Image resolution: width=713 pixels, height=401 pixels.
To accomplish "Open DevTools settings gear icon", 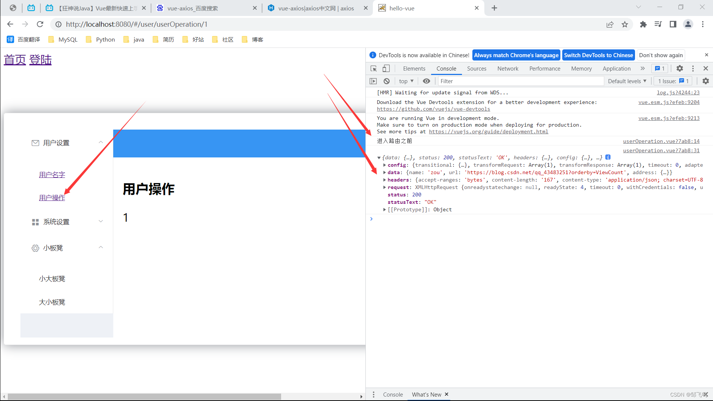I will (x=680, y=68).
